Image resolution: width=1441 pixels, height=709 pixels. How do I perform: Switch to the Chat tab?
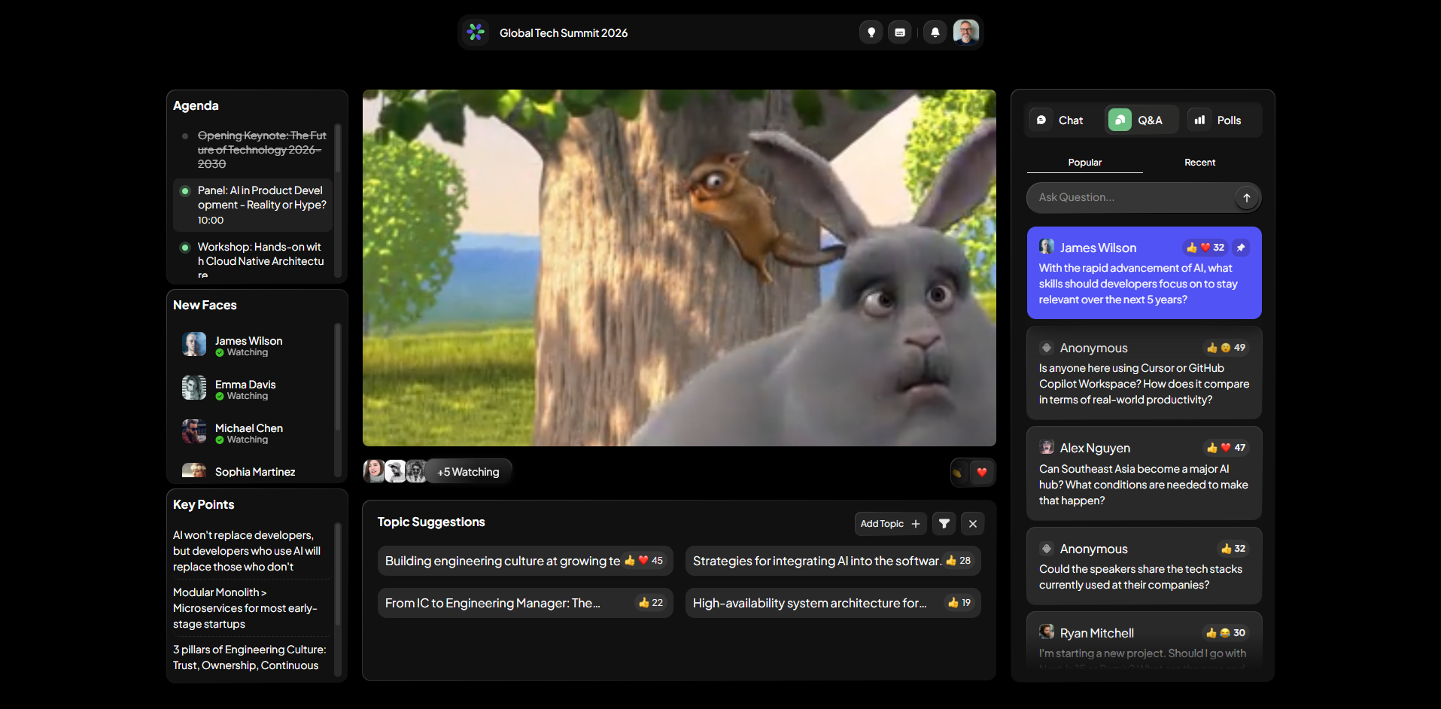[x=1060, y=120]
